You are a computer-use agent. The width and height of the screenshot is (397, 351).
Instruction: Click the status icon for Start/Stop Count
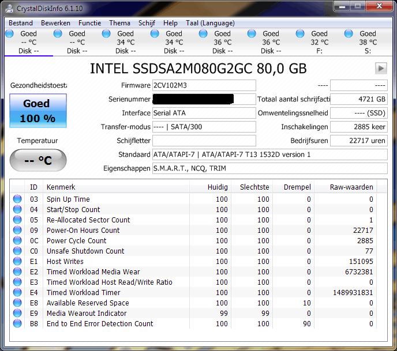click(x=17, y=209)
